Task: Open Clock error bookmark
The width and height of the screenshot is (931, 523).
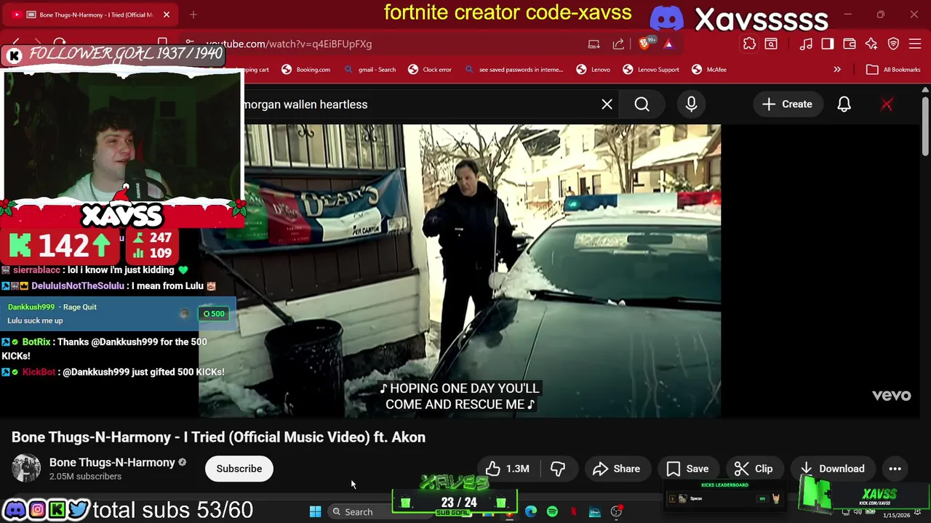Action: (x=430, y=70)
